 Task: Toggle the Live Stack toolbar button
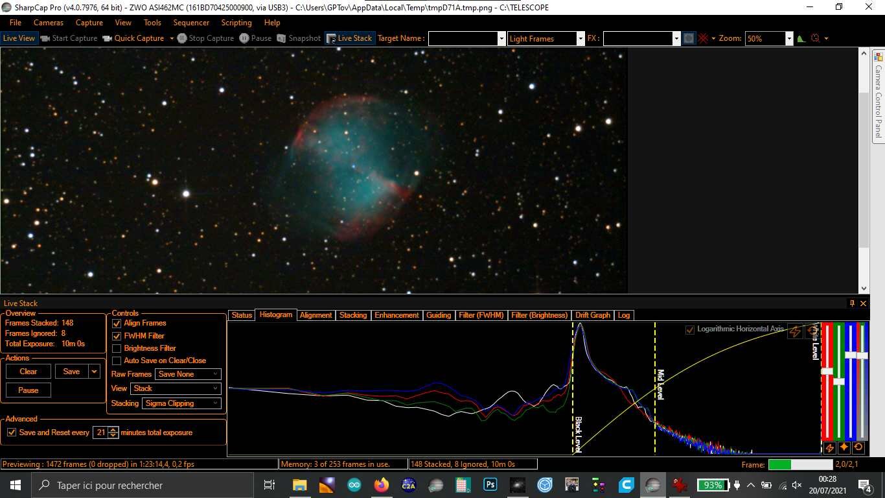(350, 38)
